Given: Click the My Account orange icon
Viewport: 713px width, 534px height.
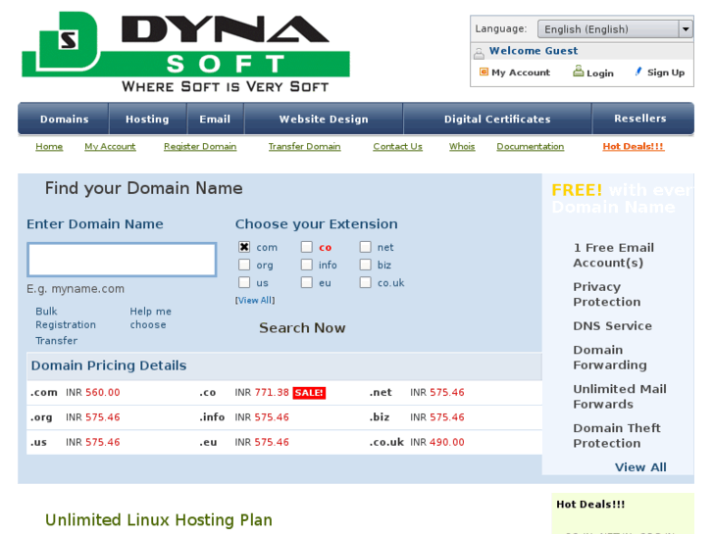Looking at the screenshot, I should click(x=484, y=72).
